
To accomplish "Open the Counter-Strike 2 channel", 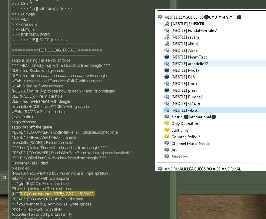I will coord(185,137).
